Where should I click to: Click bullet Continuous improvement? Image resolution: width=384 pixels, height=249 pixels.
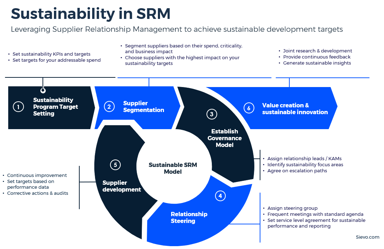coord(37,176)
